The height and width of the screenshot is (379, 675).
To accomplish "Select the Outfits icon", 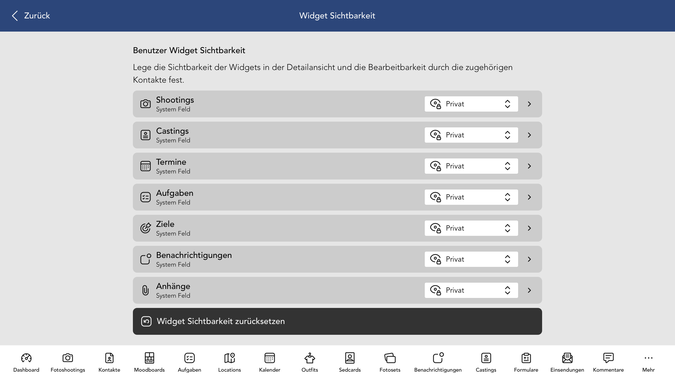I will pyautogui.click(x=310, y=362).
